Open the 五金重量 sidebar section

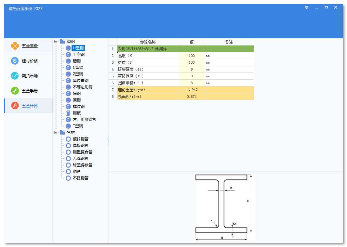tap(28, 46)
